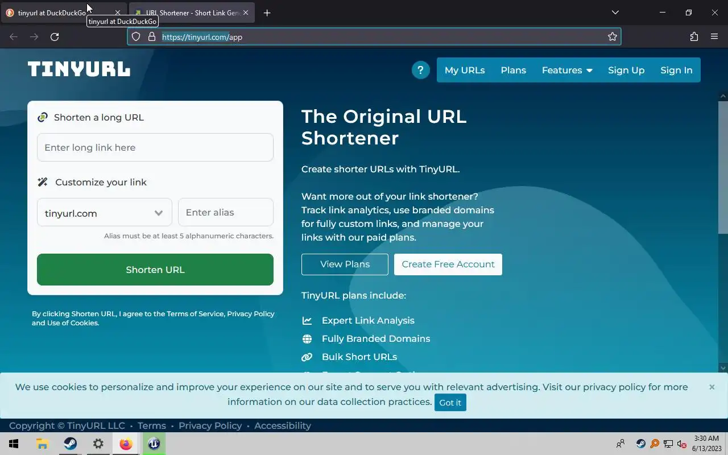The height and width of the screenshot is (455, 728).
Task: Click the clock in system tray
Action: [x=705, y=444]
